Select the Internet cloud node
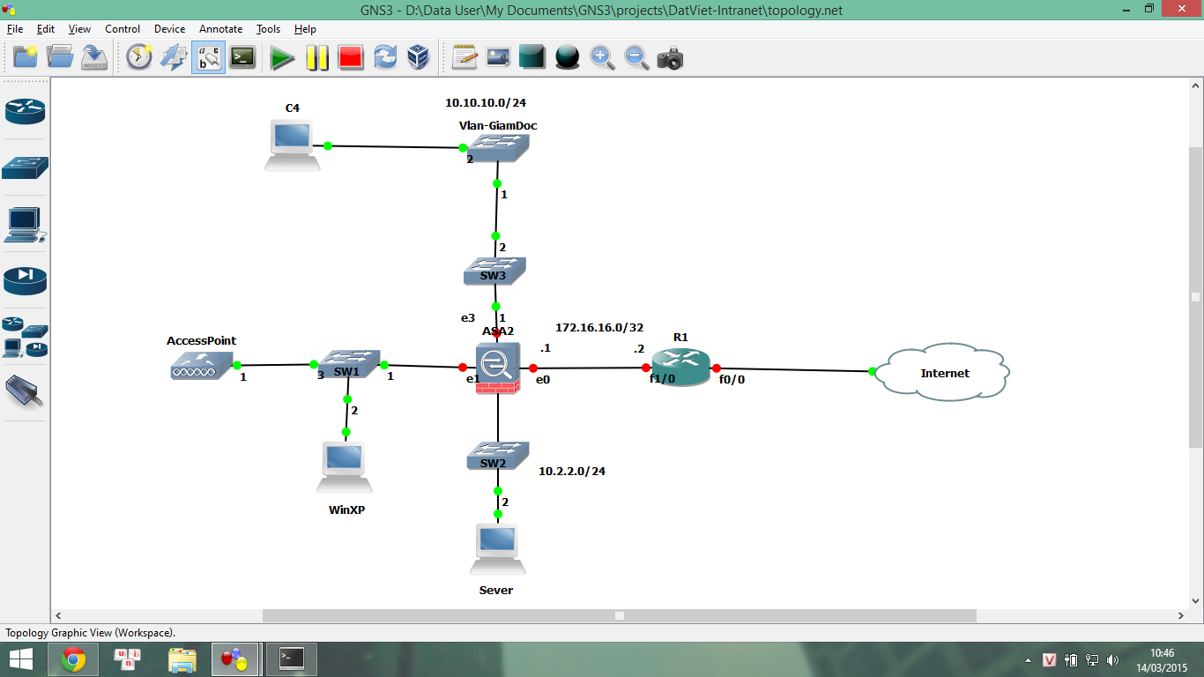1204x677 pixels. pos(944,372)
